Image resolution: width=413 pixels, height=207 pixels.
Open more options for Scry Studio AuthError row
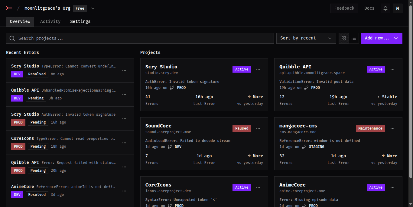coord(124,119)
